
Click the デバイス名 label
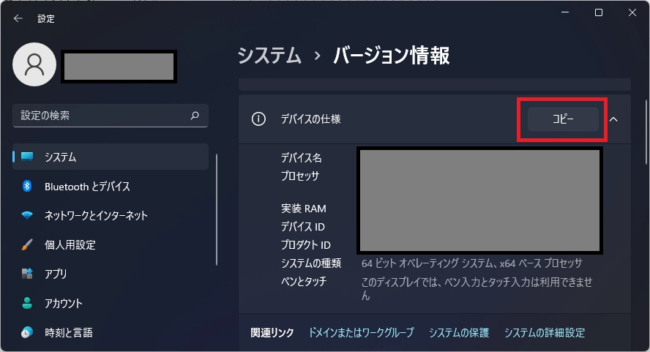pyautogui.click(x=302, y=157)
